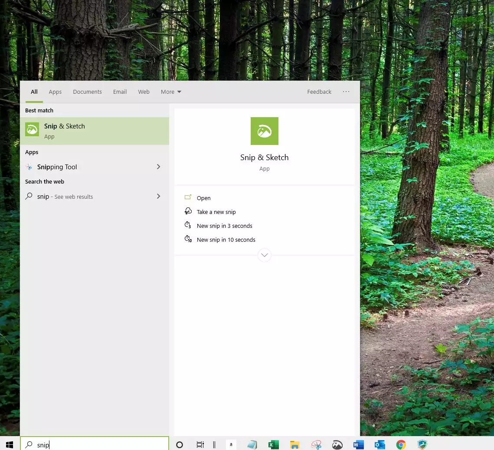The image size is (494, 450).
Task: Open the Notepad-style app on the taskbar
Action: (x=252, y=445)
